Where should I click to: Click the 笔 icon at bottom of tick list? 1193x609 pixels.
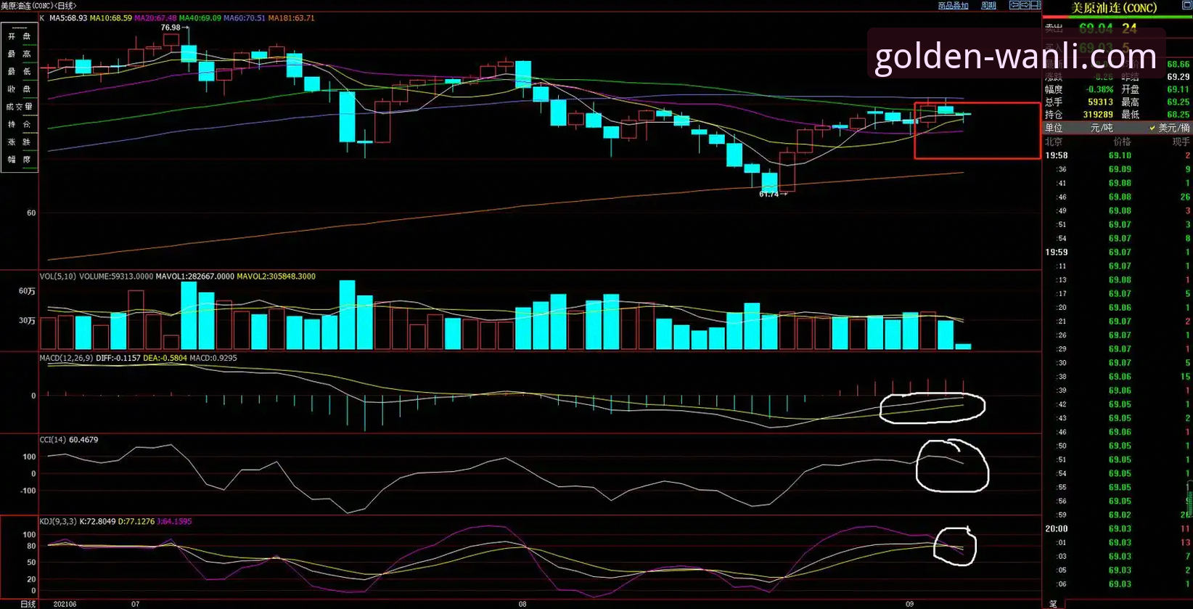[x=1053, y=604]
